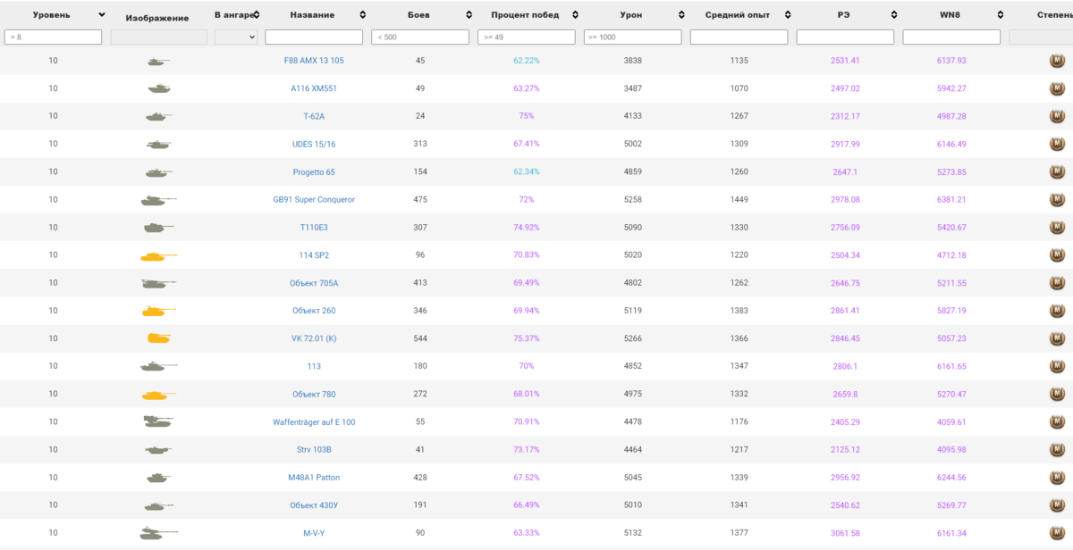
Task: Select the win rate value 75.37%
Action: click(526, 338)
